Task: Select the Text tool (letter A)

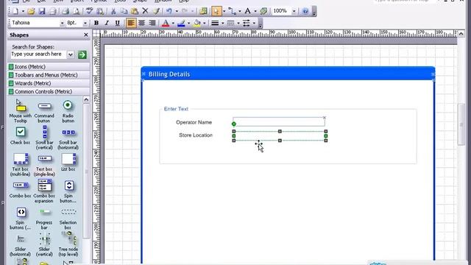Action: (x=247, y=12)
